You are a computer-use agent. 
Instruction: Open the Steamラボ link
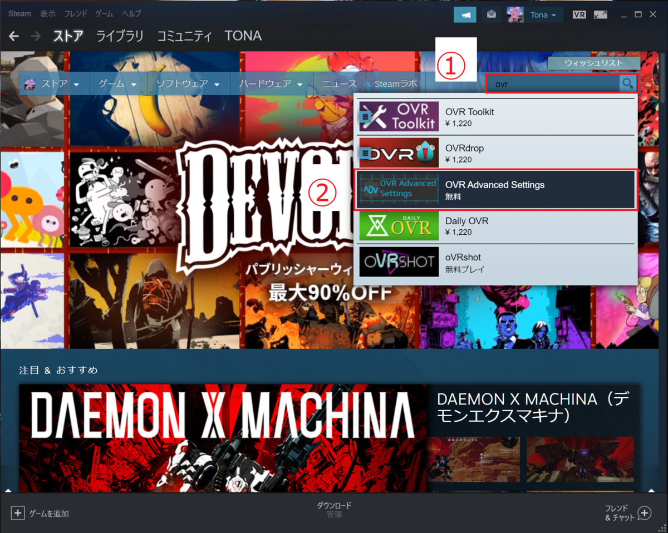pos(396,84)
